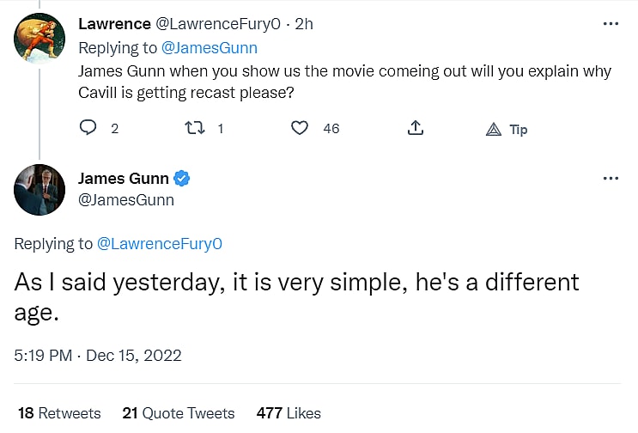Image resolution: width=638 pixels, height=433 pixels.
Task: Click the Tip icon on Lawrence's tweet
Action: click(494, 129)
